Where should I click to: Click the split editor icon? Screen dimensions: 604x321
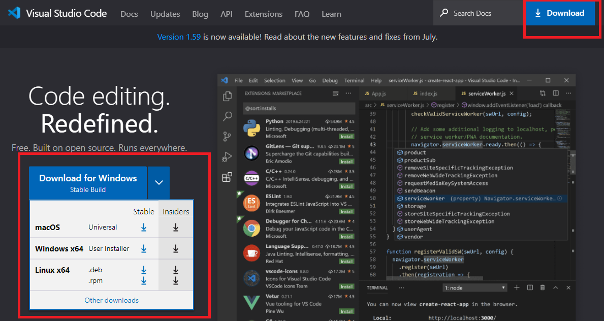coord(555,93)
